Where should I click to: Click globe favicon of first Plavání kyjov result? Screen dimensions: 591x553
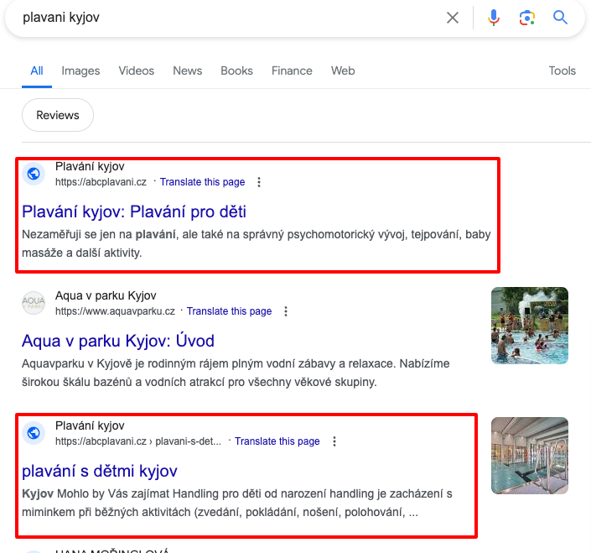pyautogui.click(x=34, y=174)
